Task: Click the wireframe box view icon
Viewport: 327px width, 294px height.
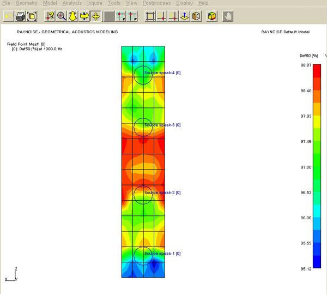Action: tap(196, 16)
